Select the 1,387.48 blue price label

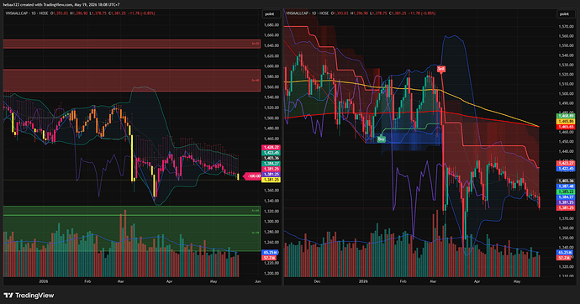click(566, 186)
